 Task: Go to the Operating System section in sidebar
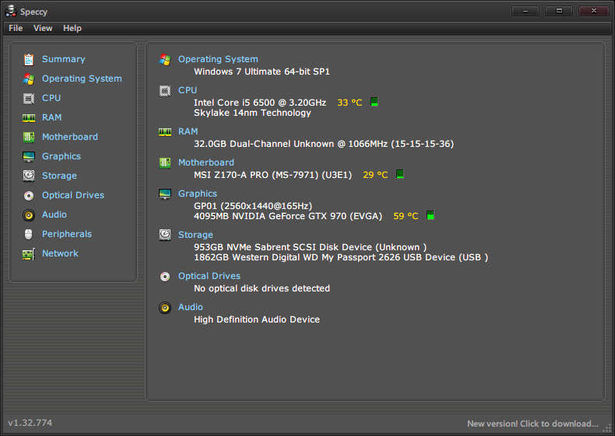82,78
